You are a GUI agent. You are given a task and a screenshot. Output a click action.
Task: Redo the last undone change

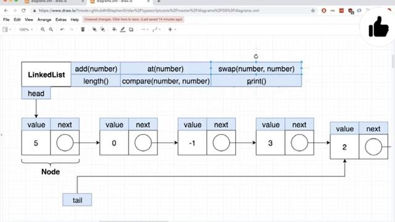[x=72, y=30]
